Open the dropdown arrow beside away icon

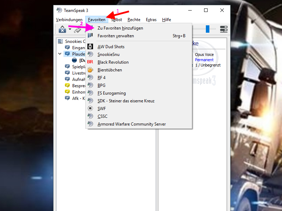pyautogui.click(x=70, y=30)
